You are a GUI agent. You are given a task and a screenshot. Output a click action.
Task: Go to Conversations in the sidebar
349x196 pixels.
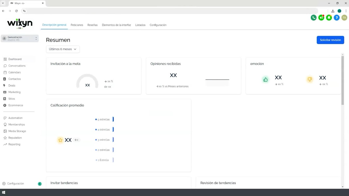click(x=14, y=66)
